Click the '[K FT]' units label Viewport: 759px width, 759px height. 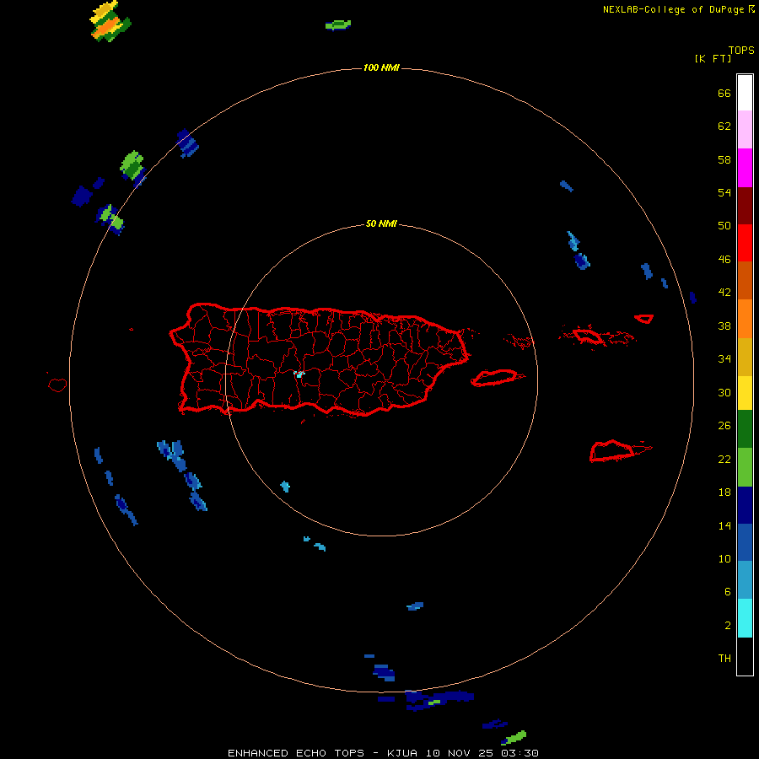click(x=713, y=58)
